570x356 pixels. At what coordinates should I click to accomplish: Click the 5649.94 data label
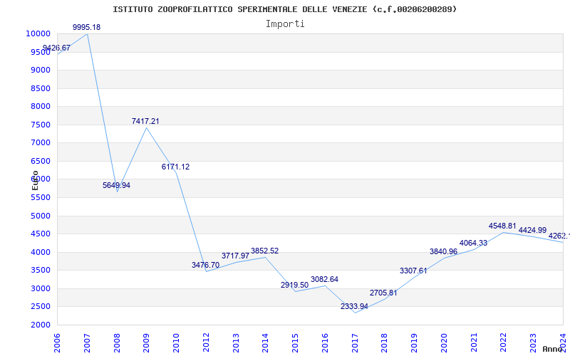116,185
